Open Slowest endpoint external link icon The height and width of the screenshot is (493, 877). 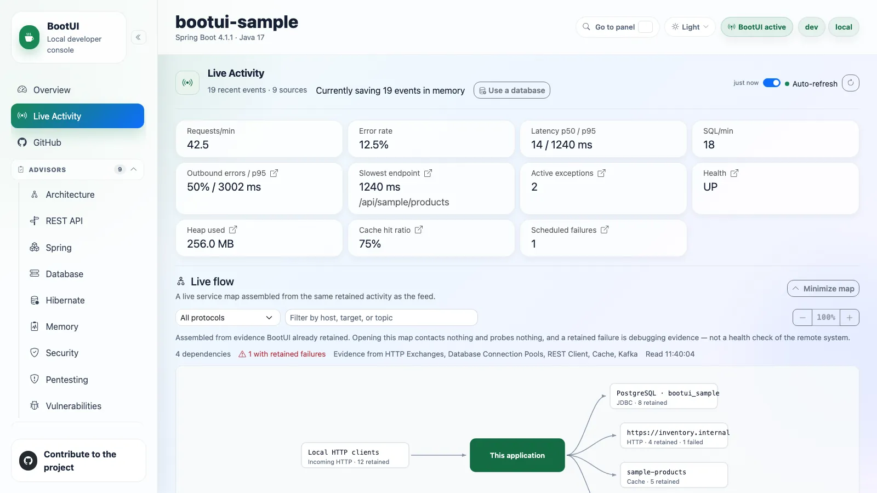click(428, 173)
